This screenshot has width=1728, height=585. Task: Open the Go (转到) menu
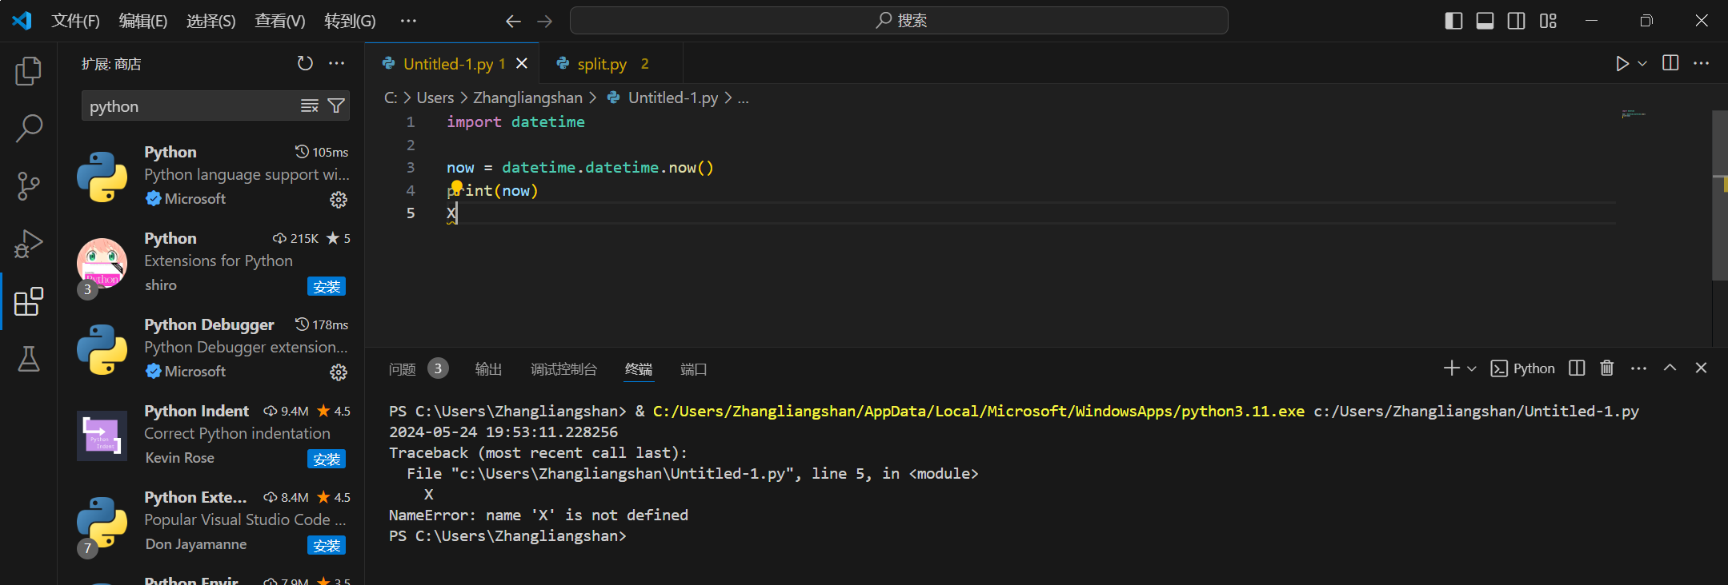point(350,21)
